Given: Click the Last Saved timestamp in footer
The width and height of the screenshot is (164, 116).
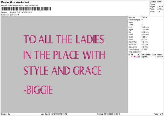Looking at the screenshot, I should coord(54,114).
